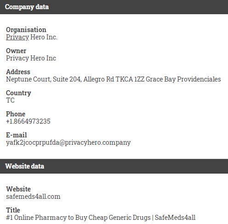228x224 pixels.
Task: Click the TC country code
Action: point(10,100)
